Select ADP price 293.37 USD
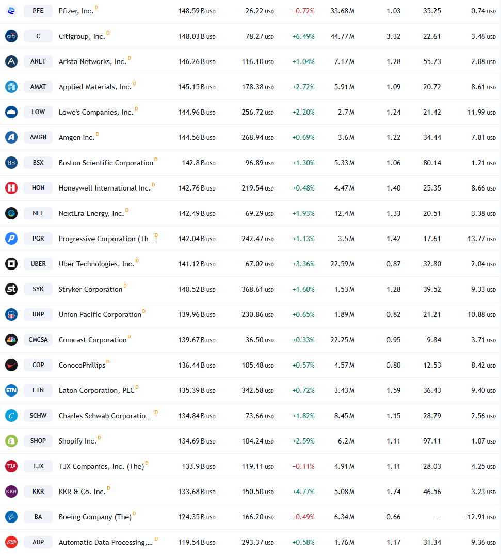This screenshot has width=501, height=554. (258, 542)
